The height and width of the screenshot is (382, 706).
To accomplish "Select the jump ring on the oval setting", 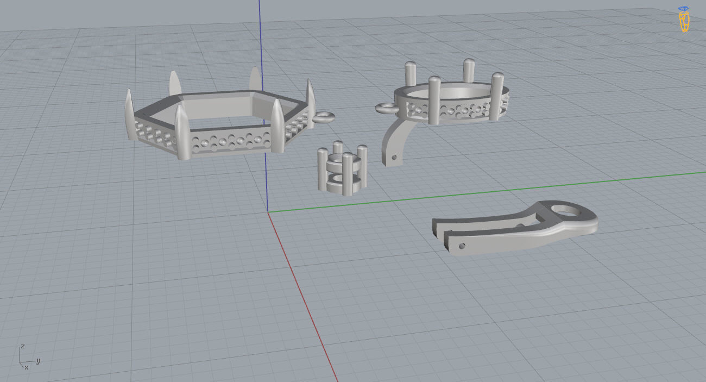I will point(386,108).
